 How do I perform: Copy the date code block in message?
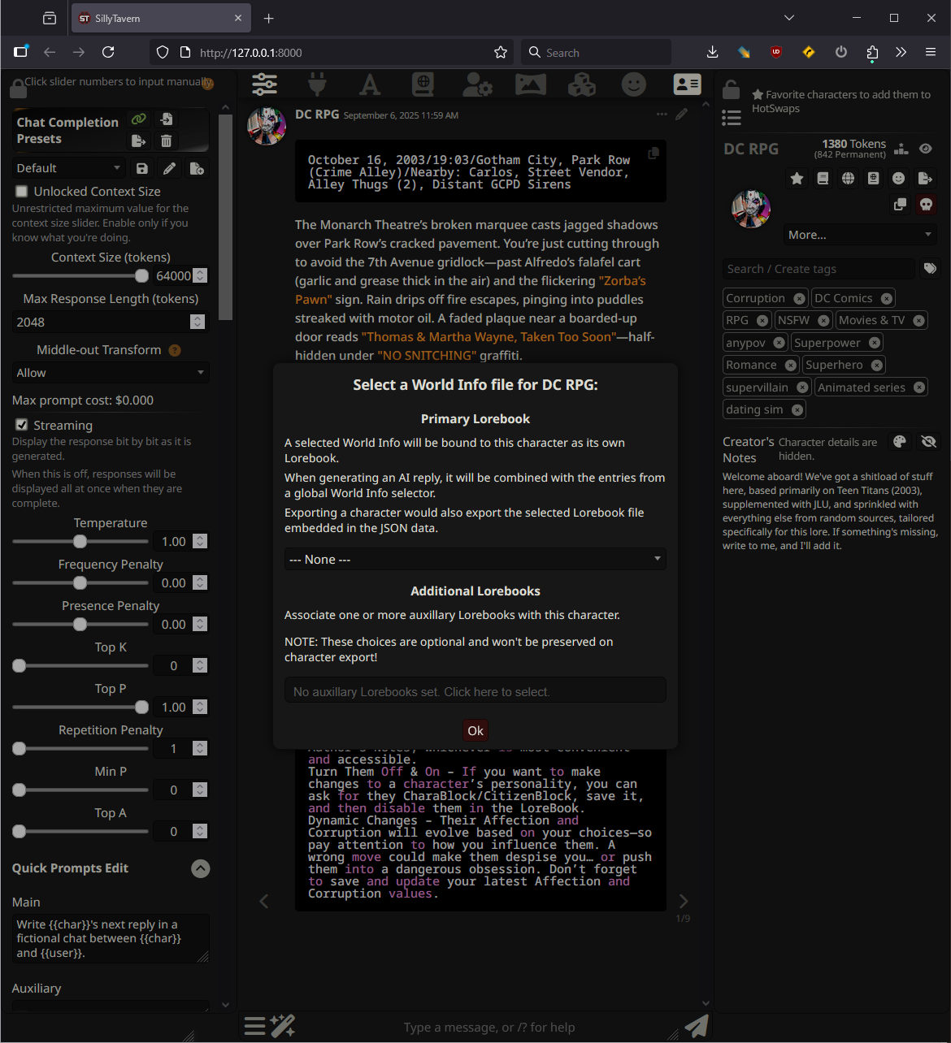(x=654, y=153)
